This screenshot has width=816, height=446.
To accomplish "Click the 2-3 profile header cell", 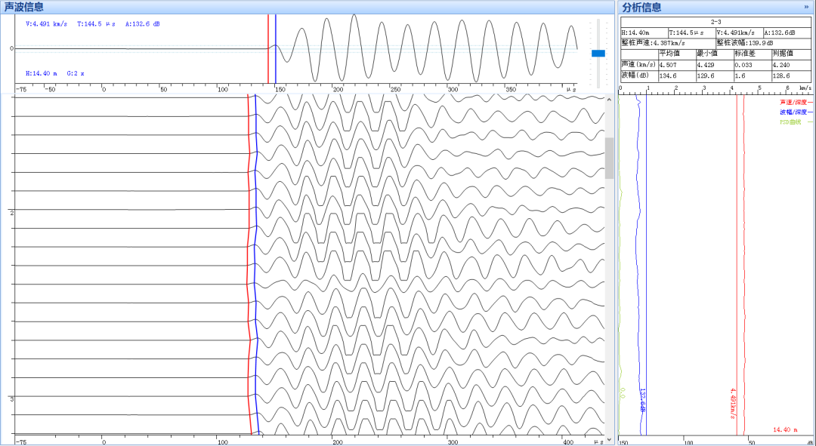I will tap(716, 23).
